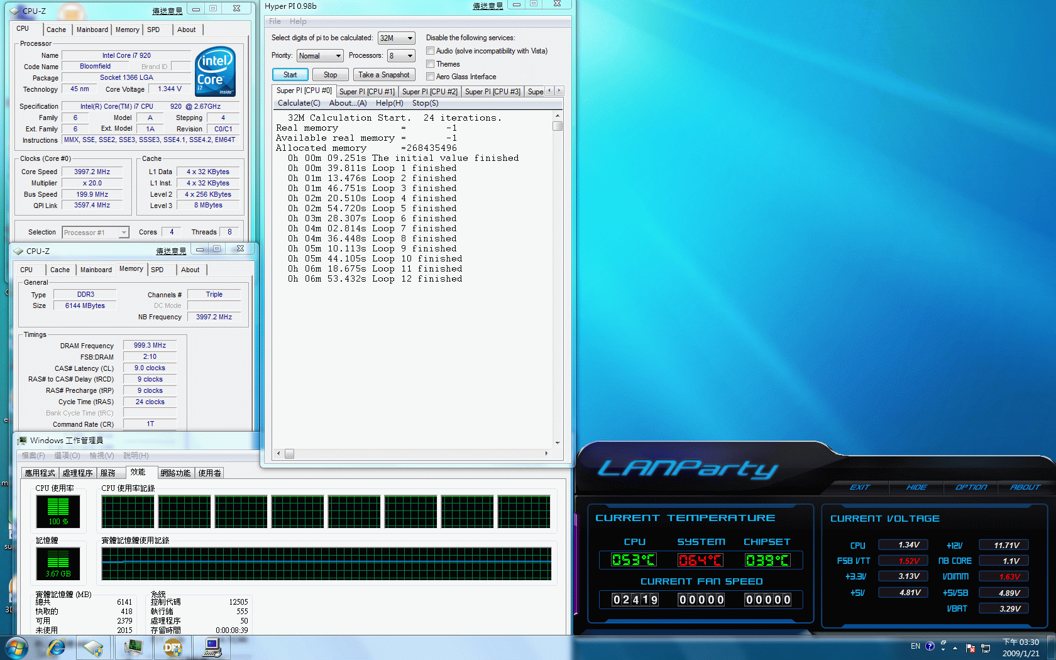Click the LANParty logo
The image size is (1056, 660).
tap(688, 469)
